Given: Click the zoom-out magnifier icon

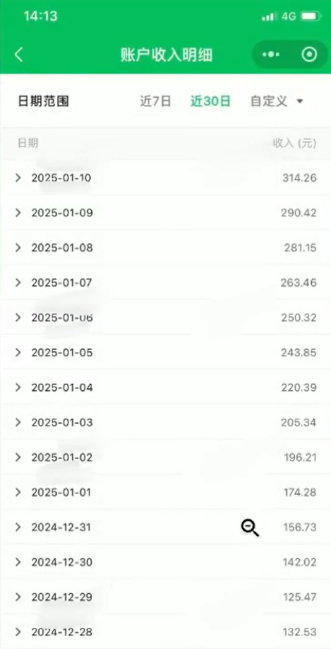Looking at the screenshot, I should (x=250, y=528).
